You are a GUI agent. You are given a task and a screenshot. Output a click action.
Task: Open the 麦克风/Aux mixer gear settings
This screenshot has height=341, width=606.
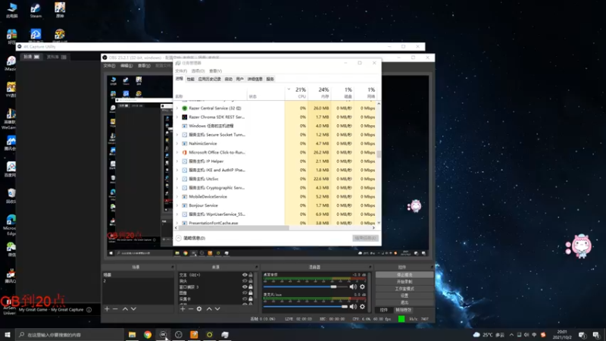(362, 307)
